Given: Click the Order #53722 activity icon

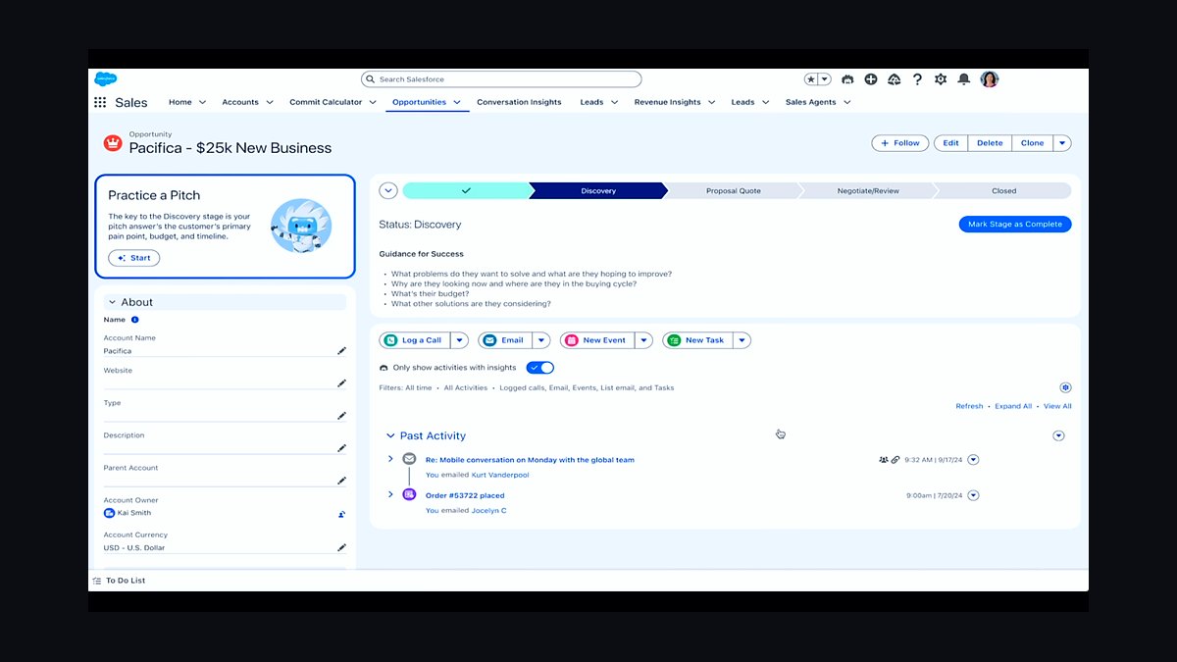Looking at the screenshot, I should click(x=409, y=494).
